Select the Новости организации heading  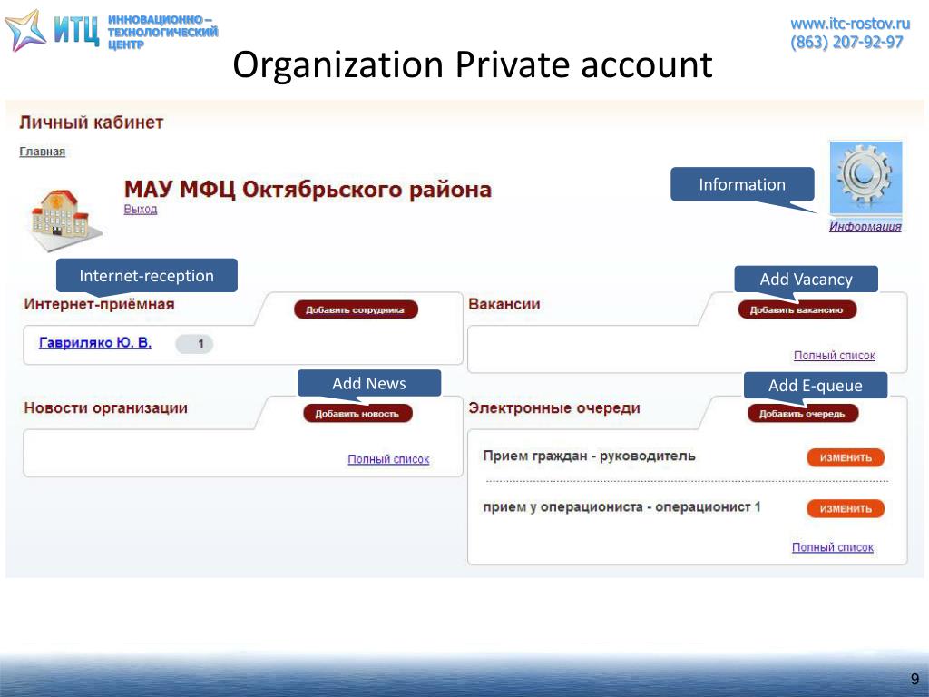tap(105, 407)
